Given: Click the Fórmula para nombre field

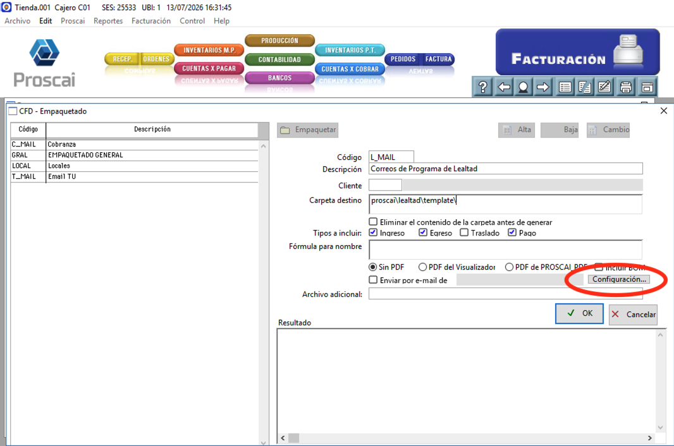Looking at the screenshot, I should [506, 250].
